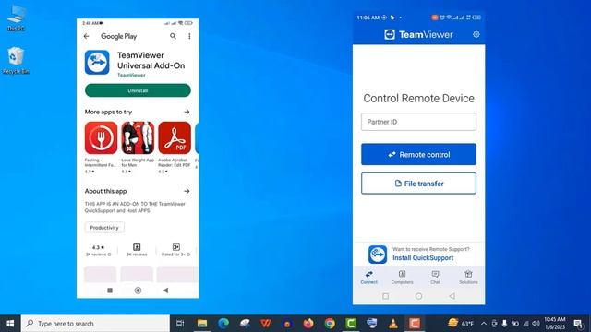Select the Recycle Bin desktop icon
This screenshot has height=332, width=591.
16,60
